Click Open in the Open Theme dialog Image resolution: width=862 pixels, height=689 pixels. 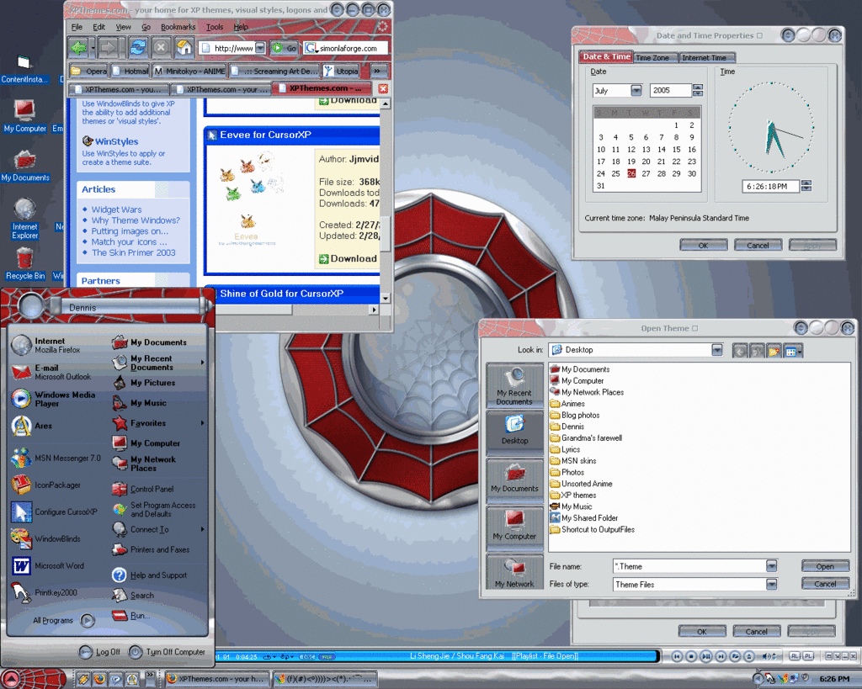coord(825,566)
